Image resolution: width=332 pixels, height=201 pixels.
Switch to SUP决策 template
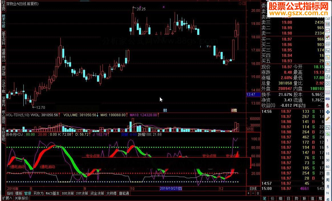(82, 193)
